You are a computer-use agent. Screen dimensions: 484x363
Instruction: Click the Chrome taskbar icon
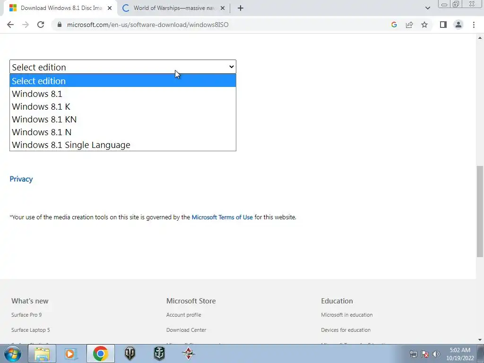(x=100, y=354)
